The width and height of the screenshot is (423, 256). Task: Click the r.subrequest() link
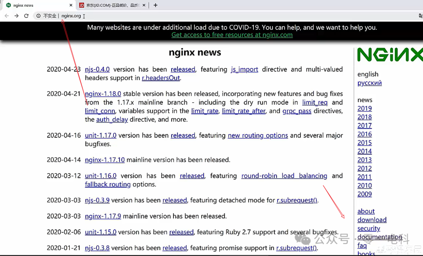click(296, 200)
